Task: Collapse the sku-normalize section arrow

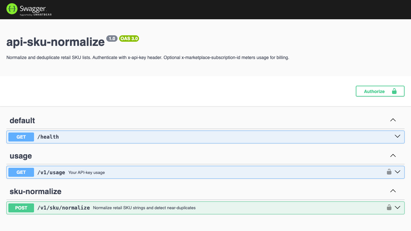Action: click(x=393, y=191)
